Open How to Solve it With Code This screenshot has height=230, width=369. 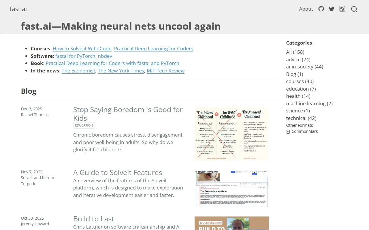pos(82,49)
